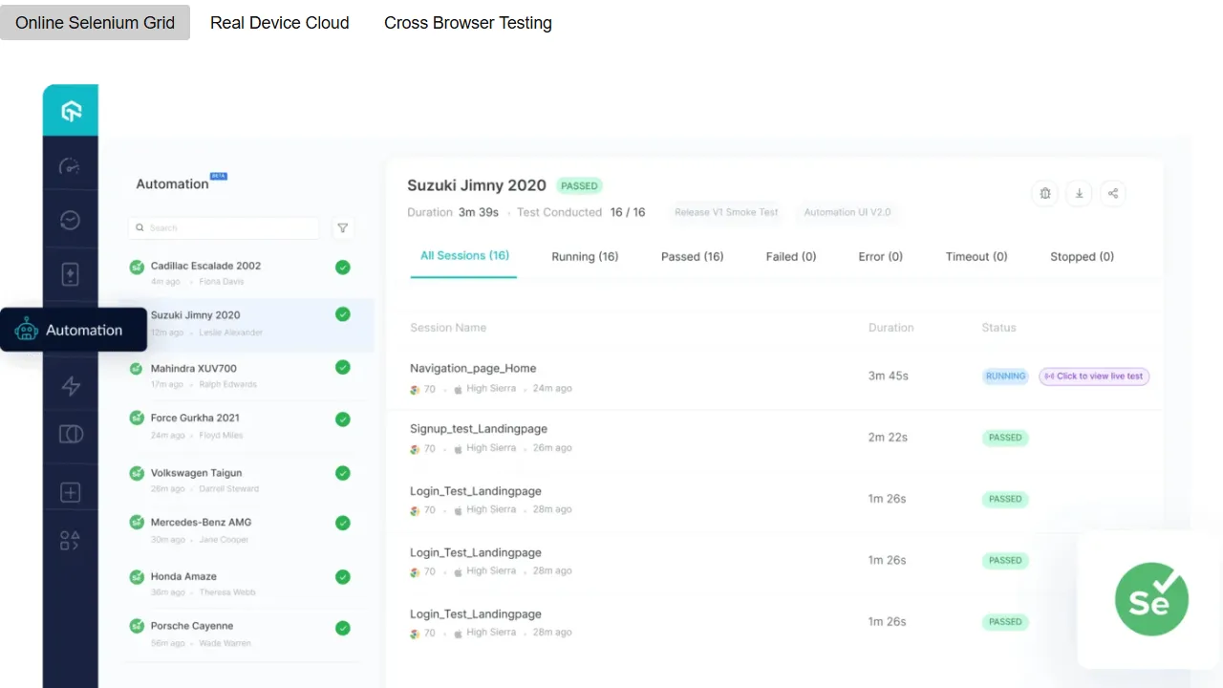
Task: Open the shapes icon in the sidebar
Action: tap(70, 541)
